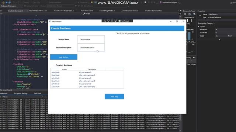
Task: Click the Hot Reload indicator
Action: (124, 21)
